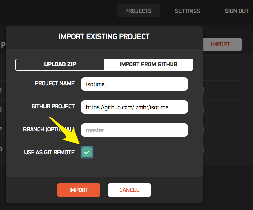Click the Use as Git Remote label text

pos(49,152)
